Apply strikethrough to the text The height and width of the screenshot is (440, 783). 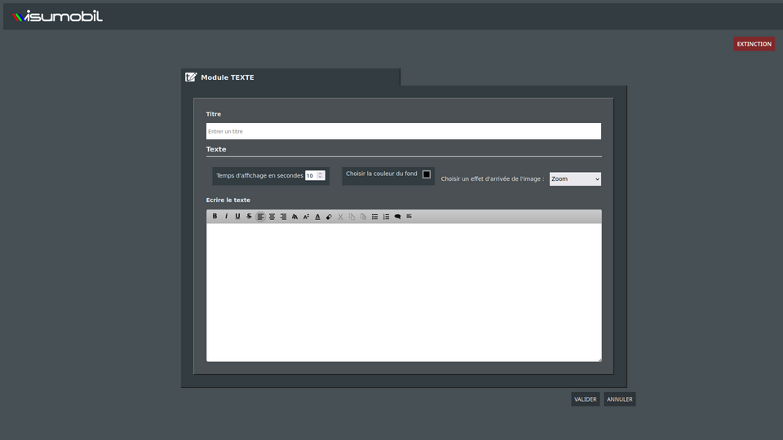click(x=250, y=217)
